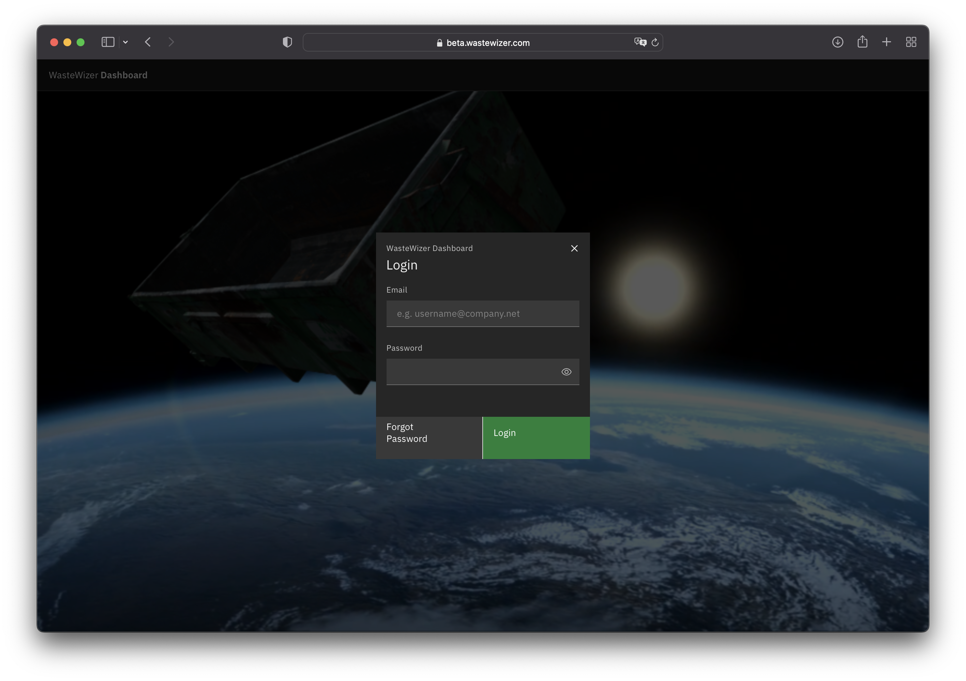Open the share sheet icon

pos(862,42)
